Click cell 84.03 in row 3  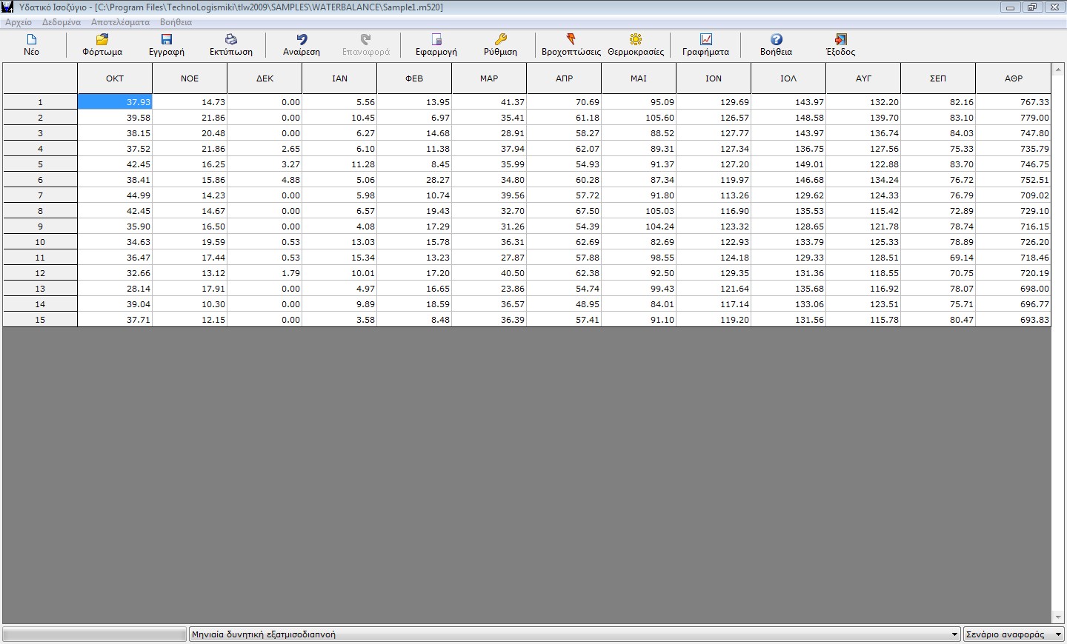(938, 133)
